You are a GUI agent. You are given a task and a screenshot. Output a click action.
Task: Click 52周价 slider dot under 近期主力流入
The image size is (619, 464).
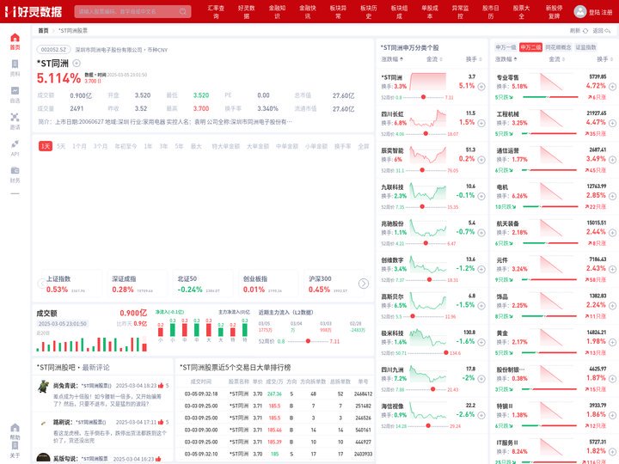tap(308, 341)
